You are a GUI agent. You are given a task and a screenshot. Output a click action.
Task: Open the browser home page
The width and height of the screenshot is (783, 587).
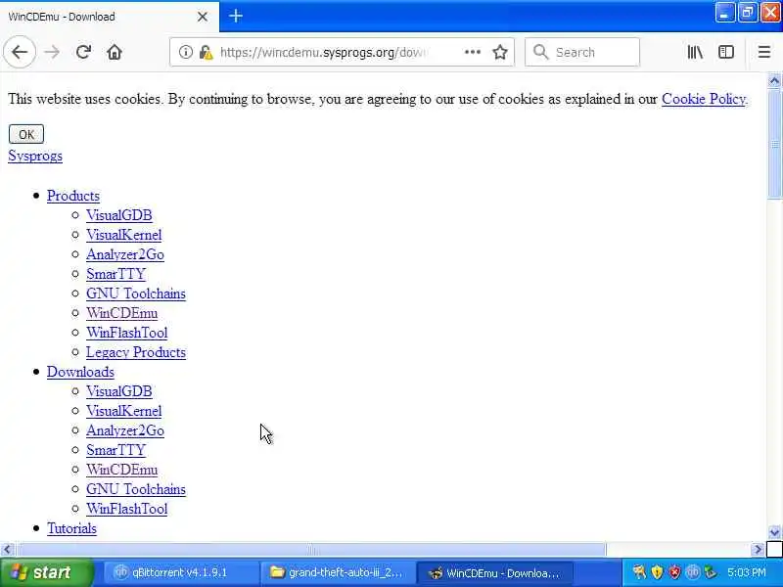point(115,52)
